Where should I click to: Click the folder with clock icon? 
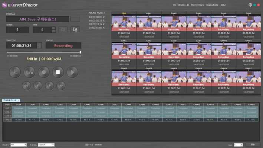point(75,30)
